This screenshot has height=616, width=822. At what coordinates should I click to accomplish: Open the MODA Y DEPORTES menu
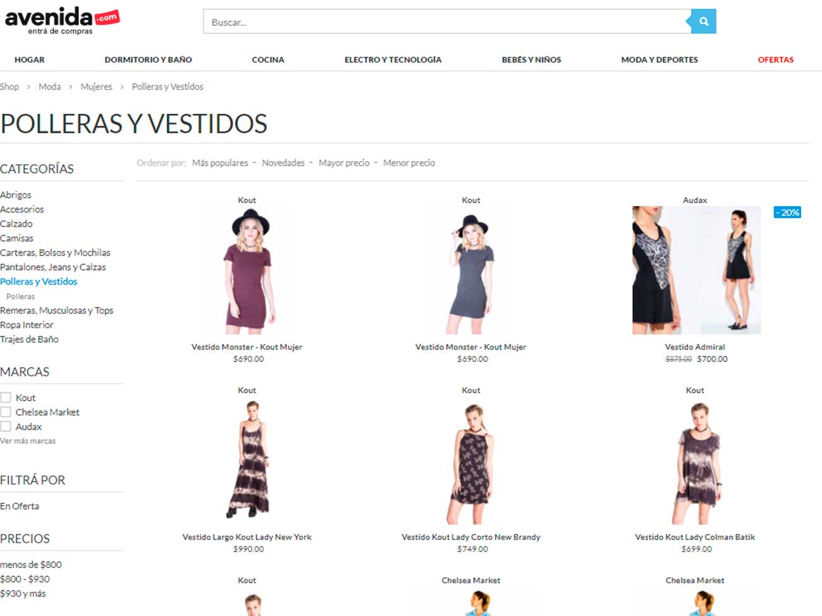[x=659, y=59]
